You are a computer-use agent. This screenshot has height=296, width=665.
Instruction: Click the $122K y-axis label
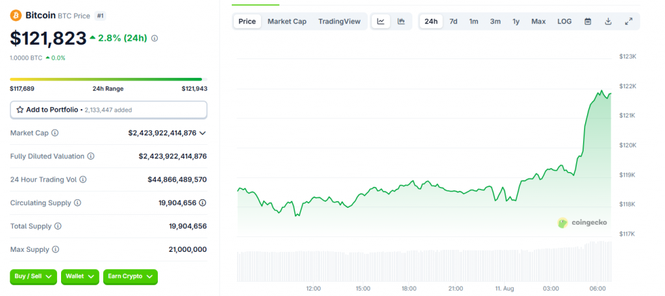[628, 86]
